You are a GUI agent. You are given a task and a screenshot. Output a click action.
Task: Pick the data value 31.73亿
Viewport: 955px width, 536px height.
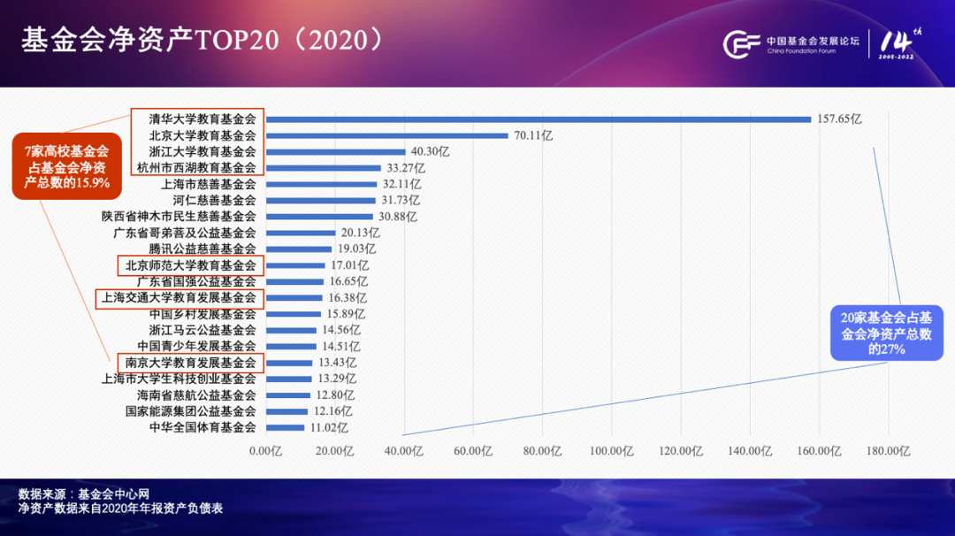coord(401,200)
